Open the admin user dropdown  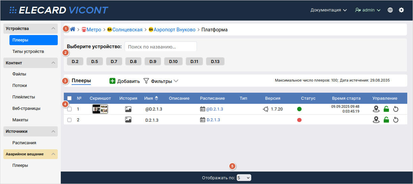pyautogui.click(x=368, y=10)
